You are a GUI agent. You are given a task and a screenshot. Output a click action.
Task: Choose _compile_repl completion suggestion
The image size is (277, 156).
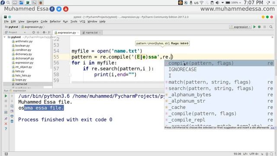tap(219, 120)
